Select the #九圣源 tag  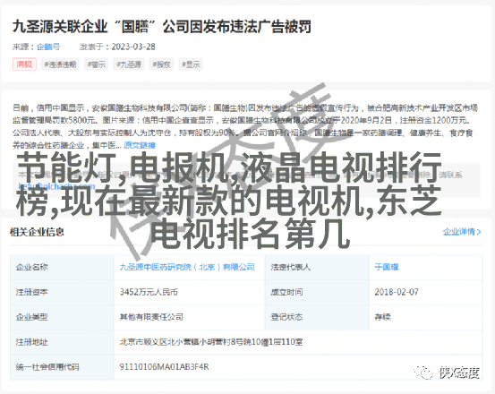(129, 64)
